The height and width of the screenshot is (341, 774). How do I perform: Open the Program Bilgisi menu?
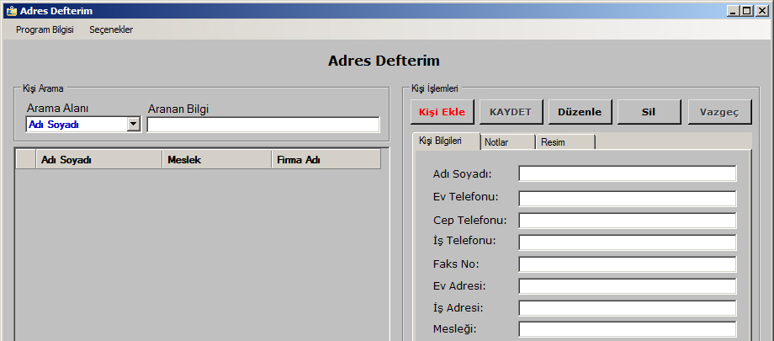pos(45,29)
